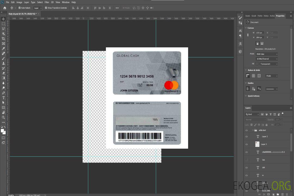The image size is (294, 196).
Task: Hide Layer 3 with its eye icon
Action: point(247,145)
